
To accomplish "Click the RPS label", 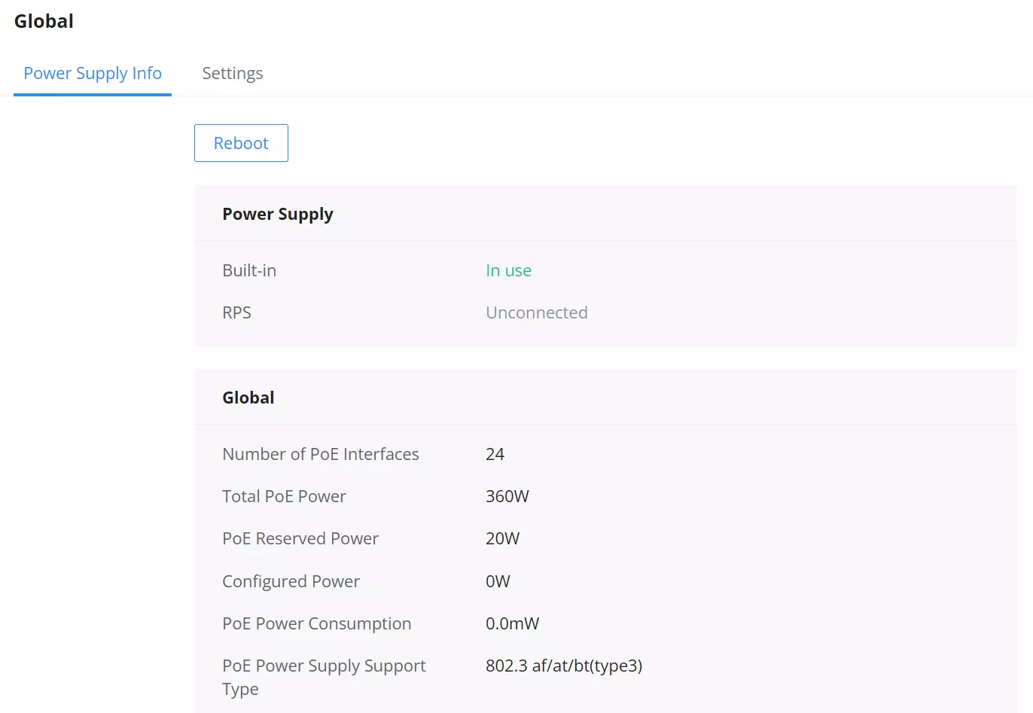I will [236, 312].
